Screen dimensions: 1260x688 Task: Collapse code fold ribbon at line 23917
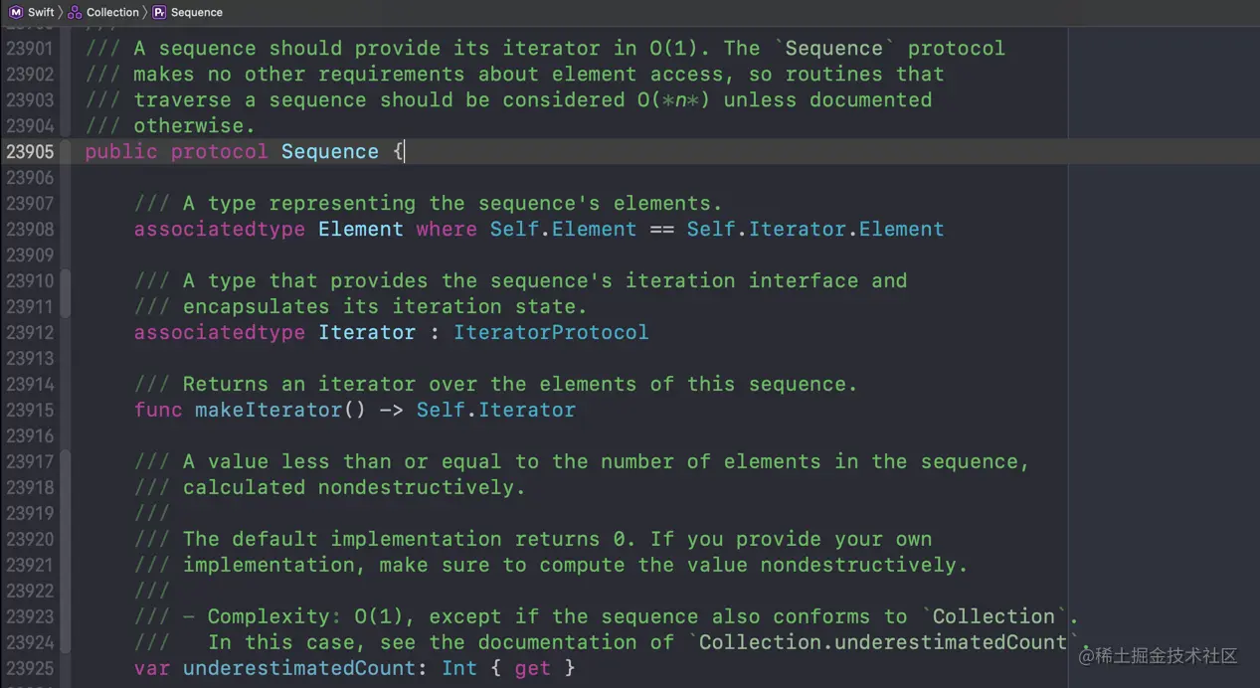click(x=66, y=552)
